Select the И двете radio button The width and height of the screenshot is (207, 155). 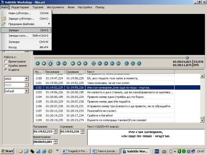pos(6,70)
